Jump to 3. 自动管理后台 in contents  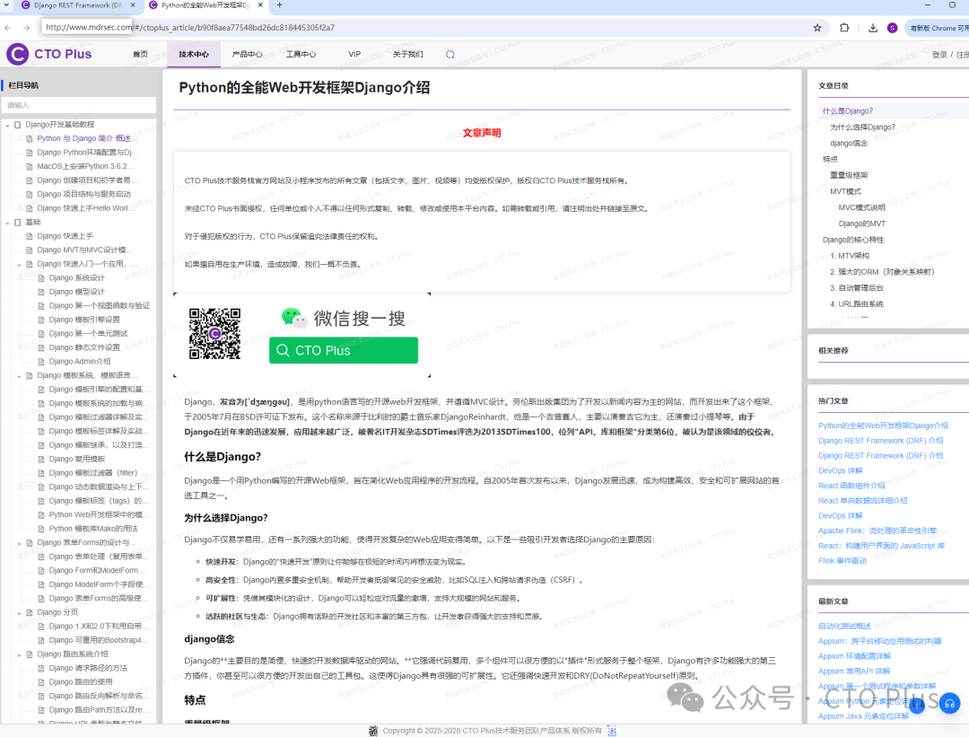click(857, 288)
